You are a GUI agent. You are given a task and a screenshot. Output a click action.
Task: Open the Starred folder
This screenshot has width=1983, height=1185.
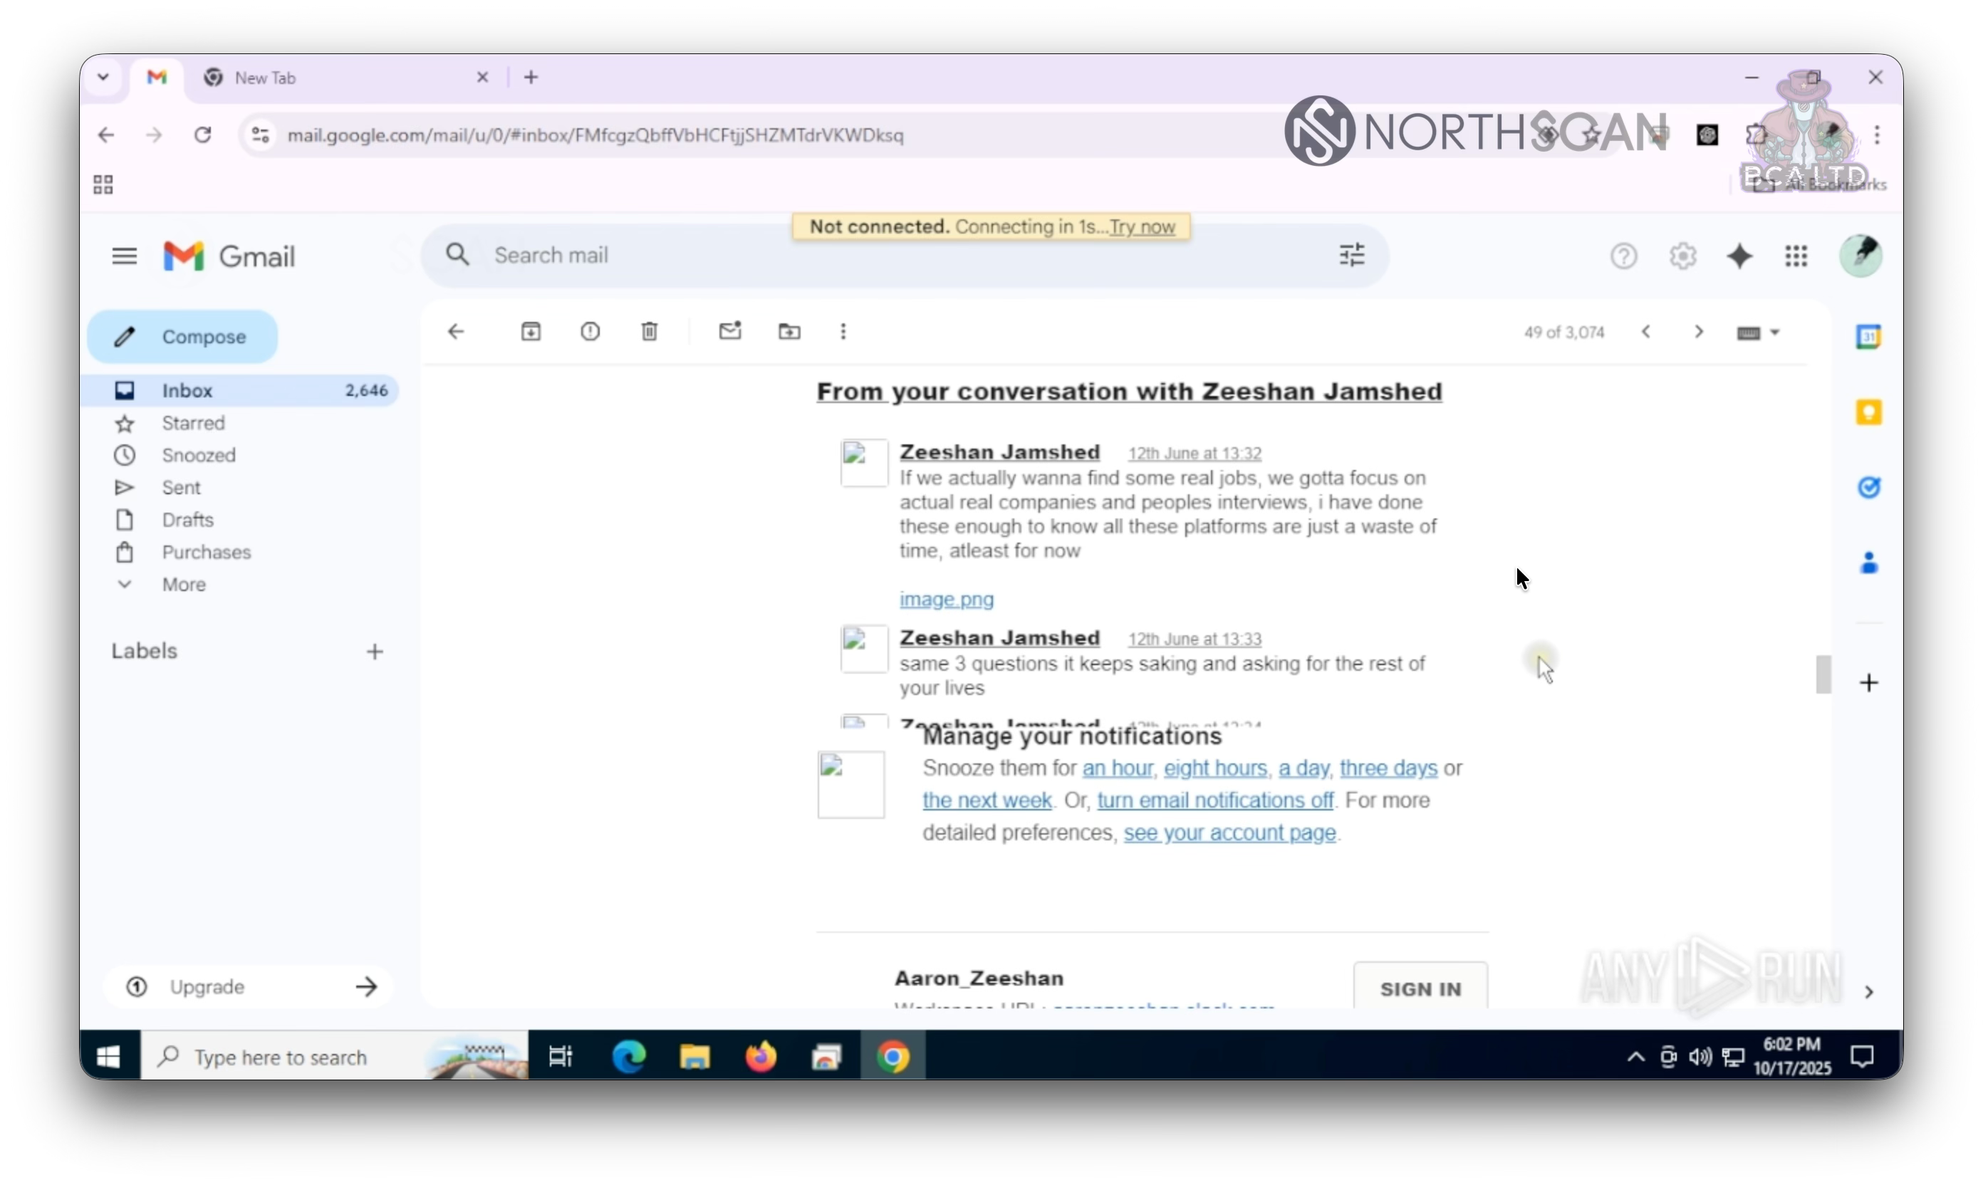pyautogui.click(x=193, y=423)
